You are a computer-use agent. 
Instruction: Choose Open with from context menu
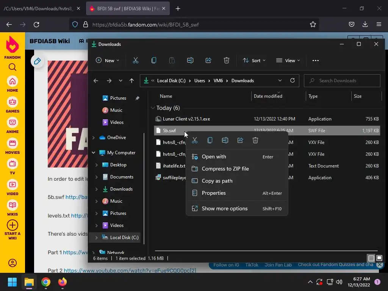point(237,156)
